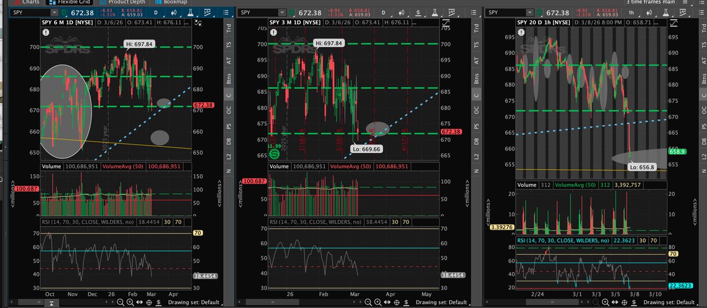This screenshot has width=707, height=308.
Task: Click the crosshair icon under right chart
Action: 624,302
